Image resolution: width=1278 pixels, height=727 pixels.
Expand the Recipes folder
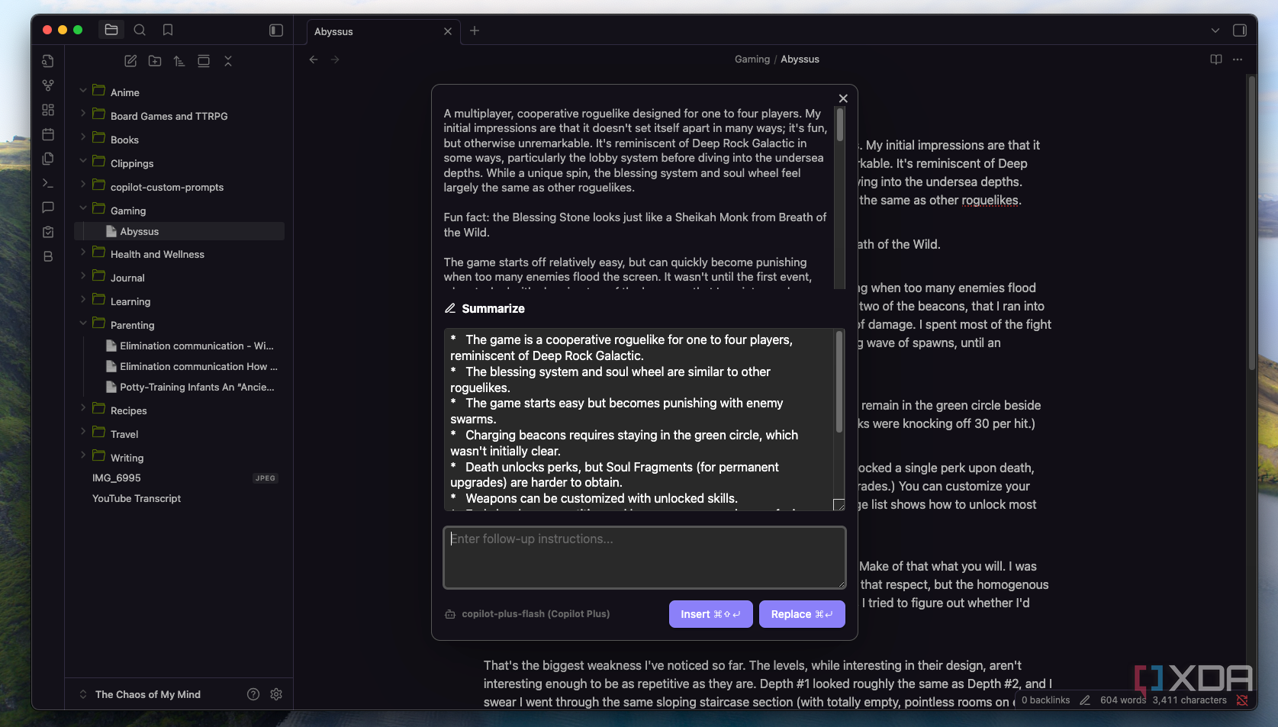pyautogui.click(x=83, y=409)
